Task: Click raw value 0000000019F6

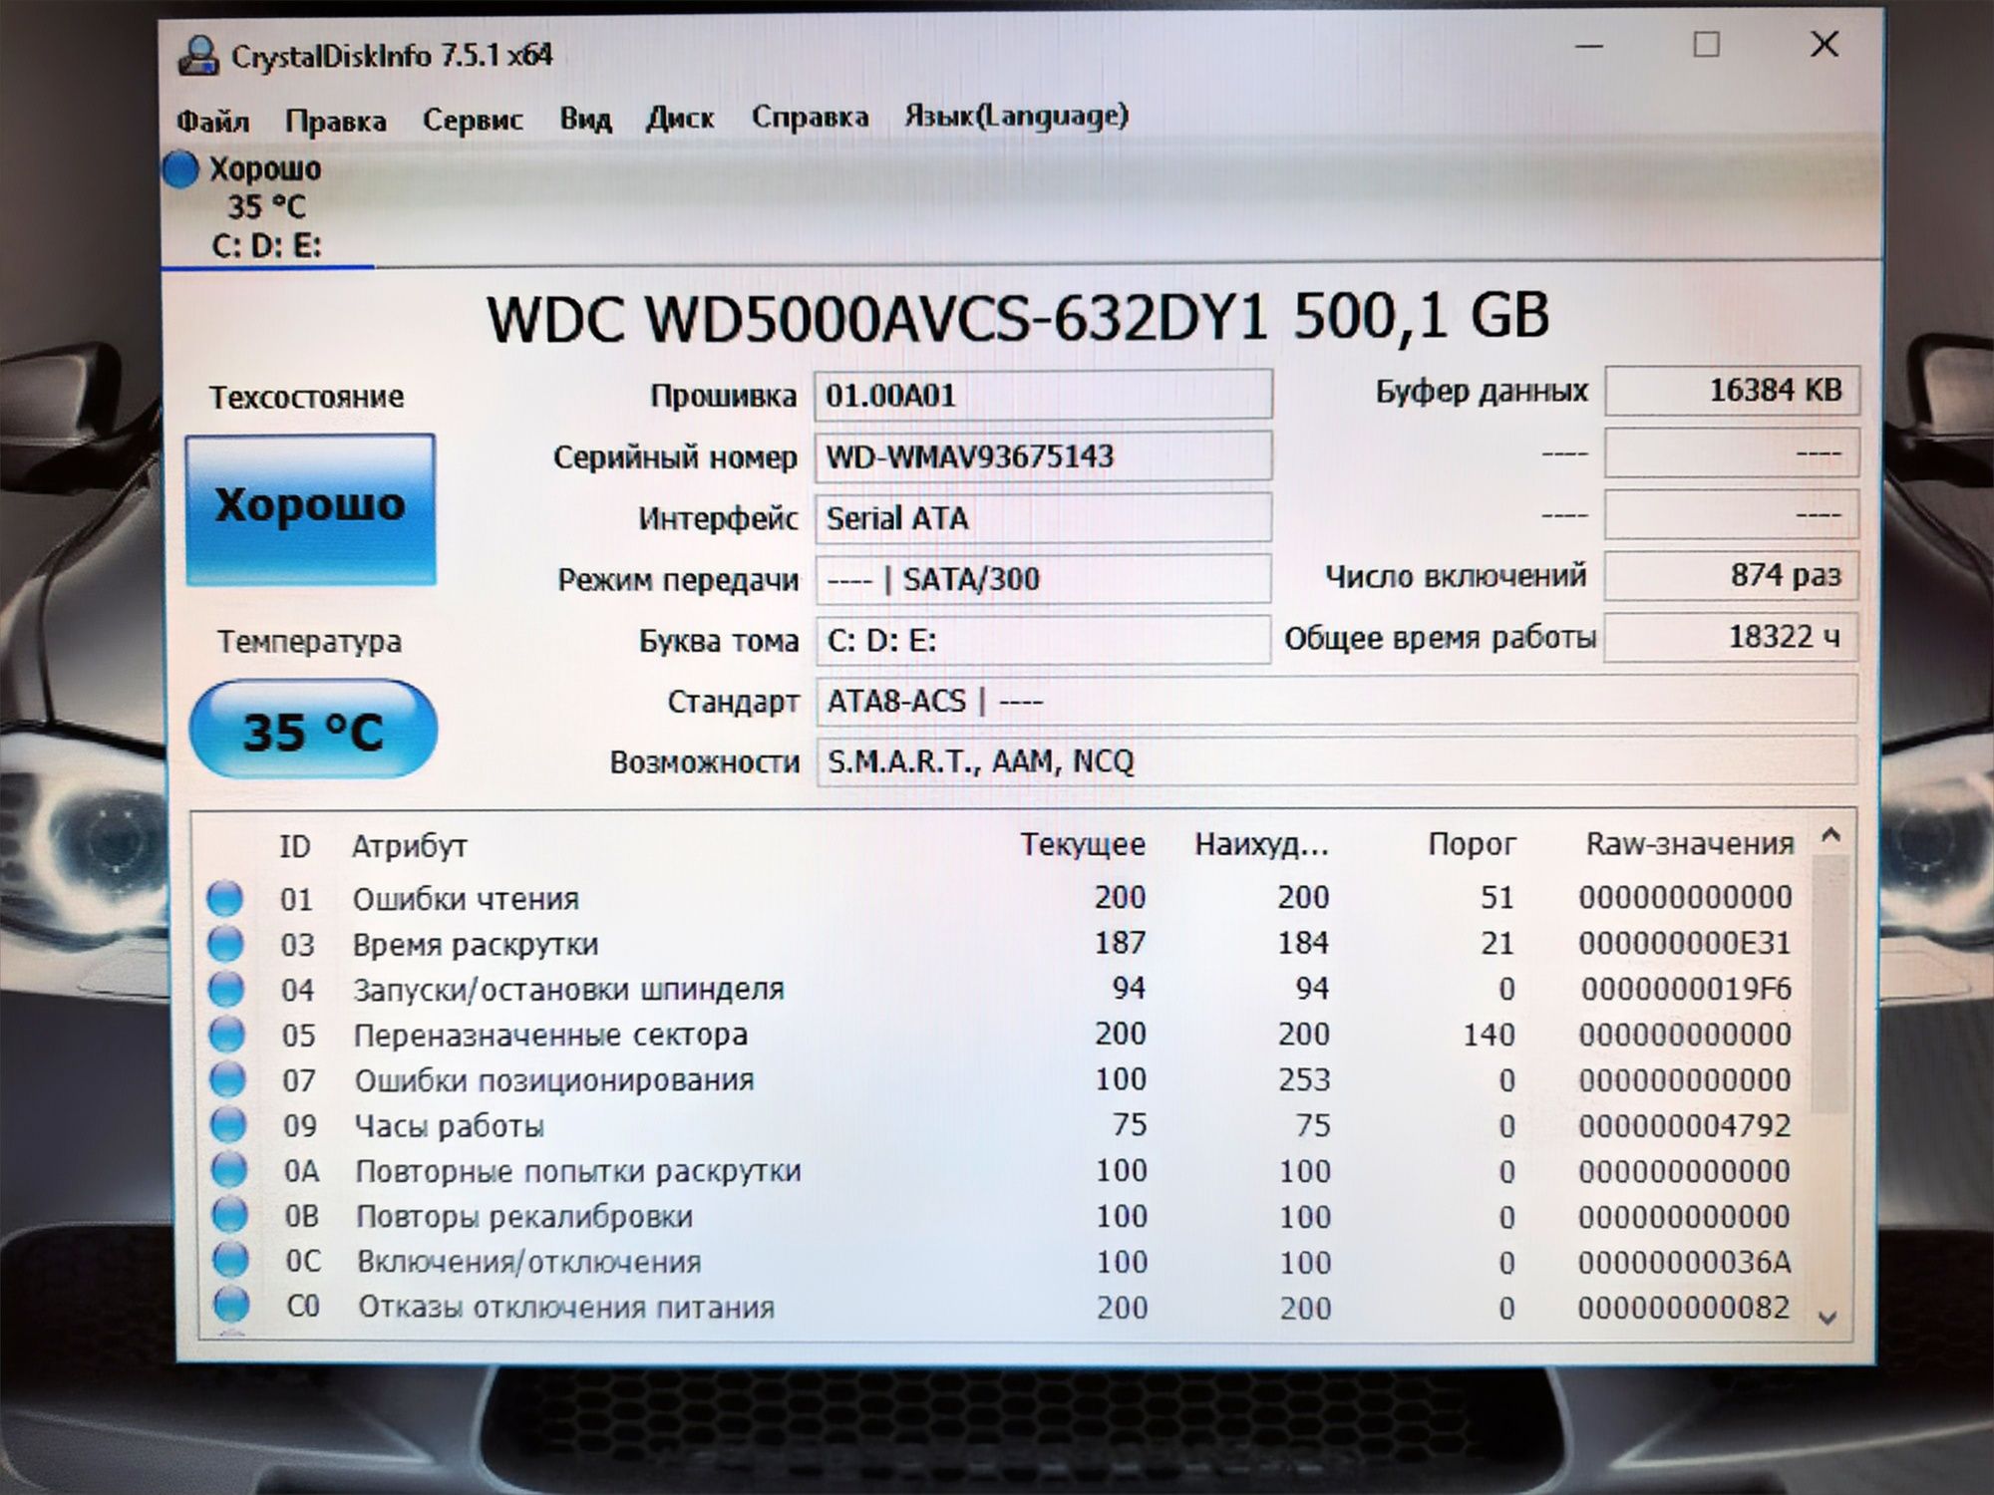Action: click(x=1685, y=989)
